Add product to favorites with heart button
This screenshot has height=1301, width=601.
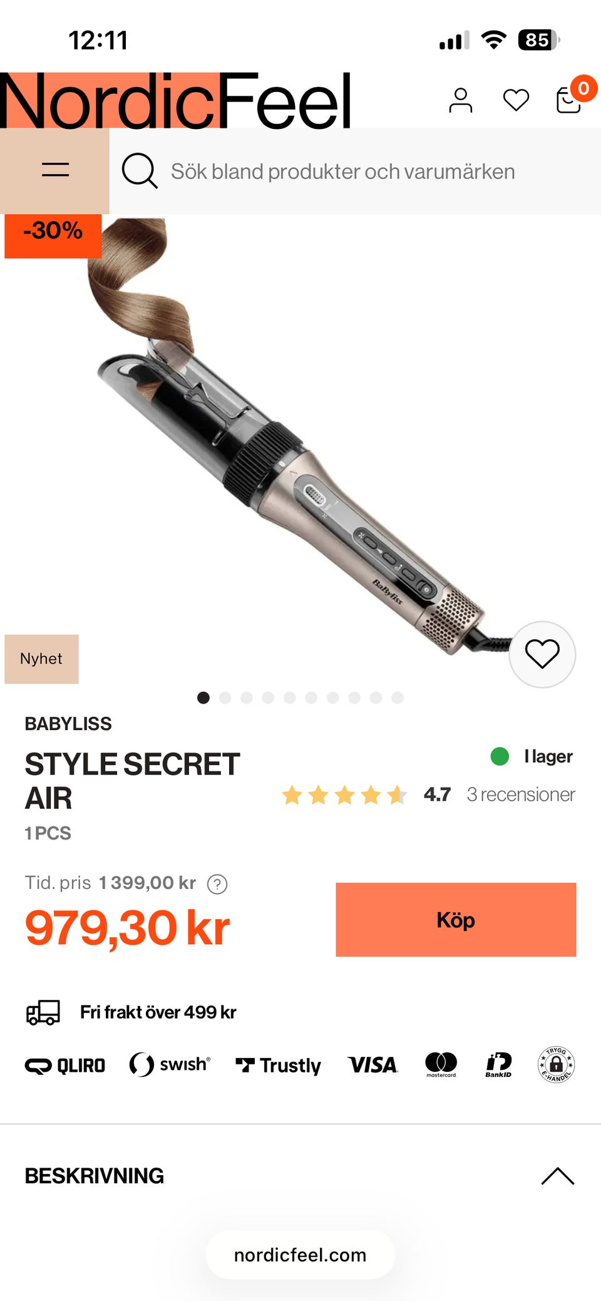pyautogui.click(x=542, y=654)
